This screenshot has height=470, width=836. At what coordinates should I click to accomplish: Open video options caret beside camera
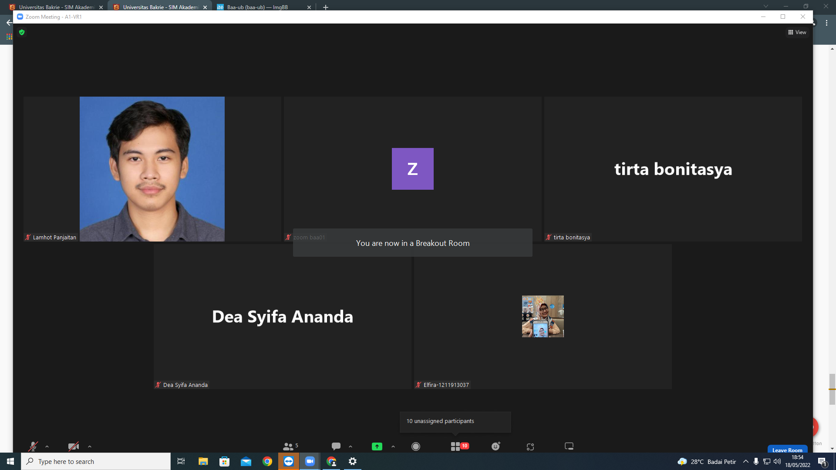pos(90,446)
